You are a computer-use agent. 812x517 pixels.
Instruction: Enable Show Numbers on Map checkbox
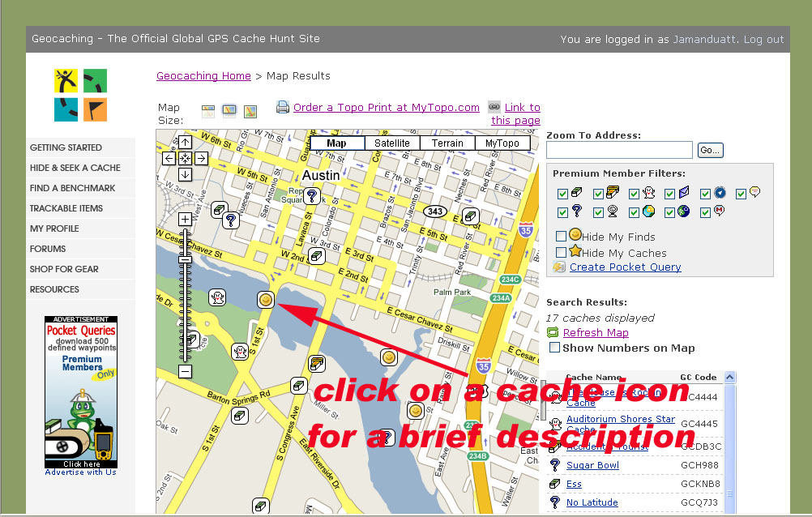click(x=554, y=347)
